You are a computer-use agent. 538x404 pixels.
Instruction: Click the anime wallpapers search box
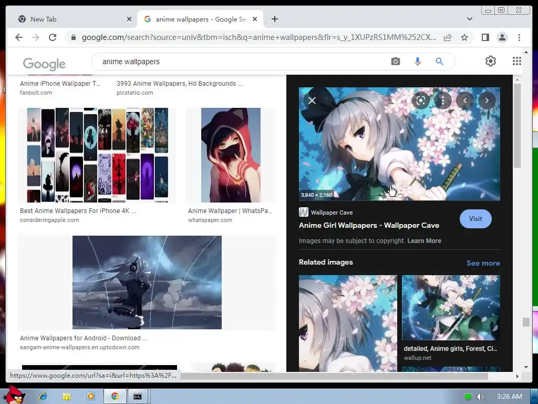[240, 62]
